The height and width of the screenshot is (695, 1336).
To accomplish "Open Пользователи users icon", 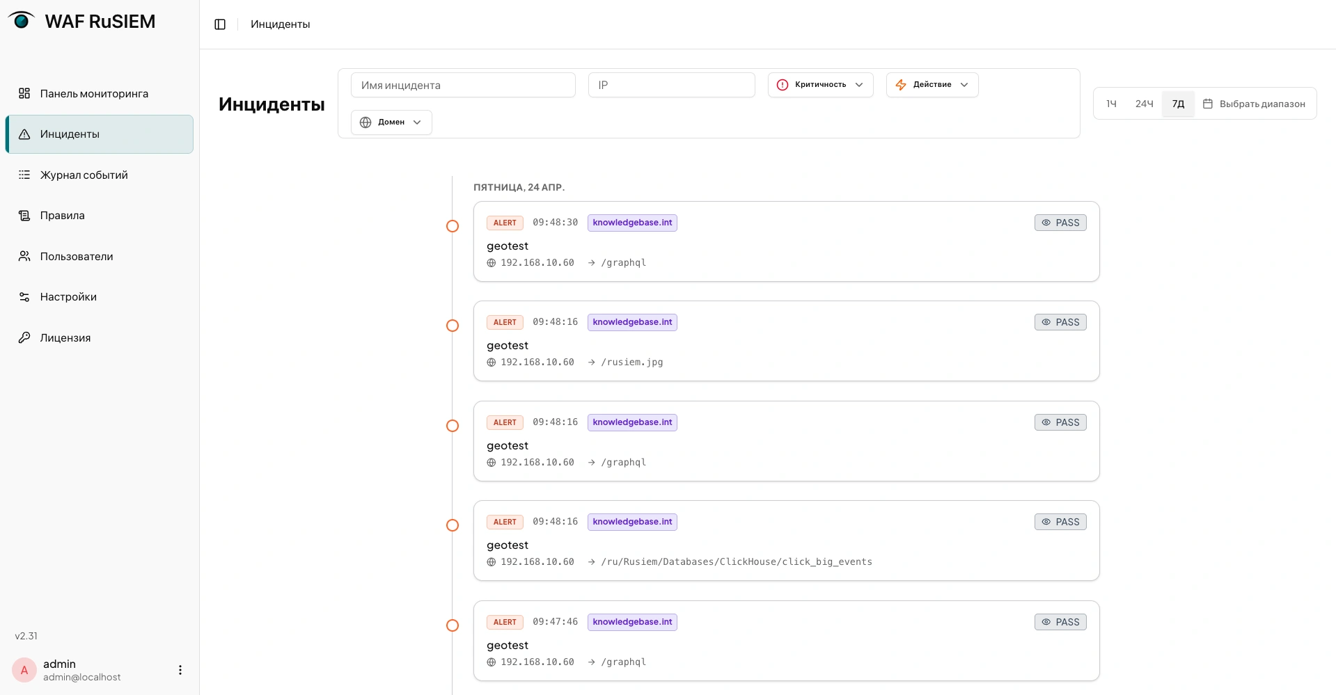I will pyautogui.click(x=24, y=256).
